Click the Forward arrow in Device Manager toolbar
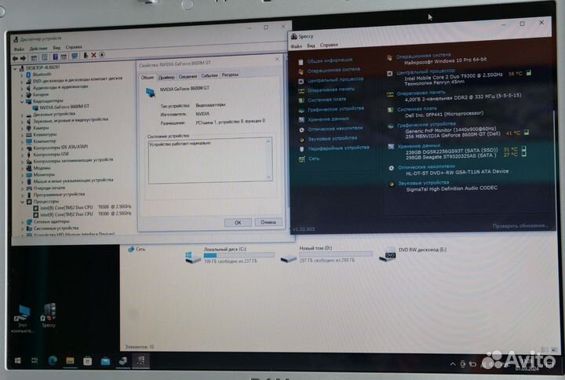The image size is (565, 380). [x=23, y=57]
